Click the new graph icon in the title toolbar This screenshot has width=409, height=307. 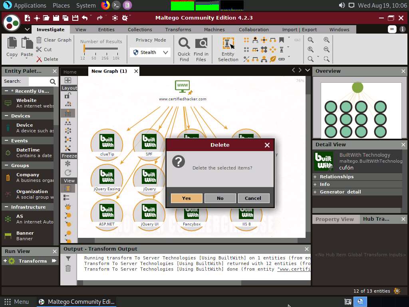pos(27,18)
